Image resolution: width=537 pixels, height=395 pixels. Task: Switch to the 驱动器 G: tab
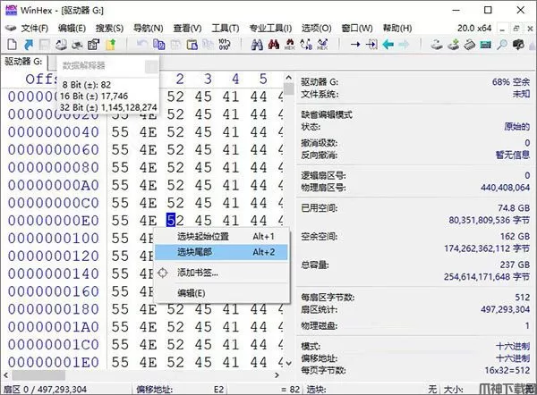[x=23, y=62]
